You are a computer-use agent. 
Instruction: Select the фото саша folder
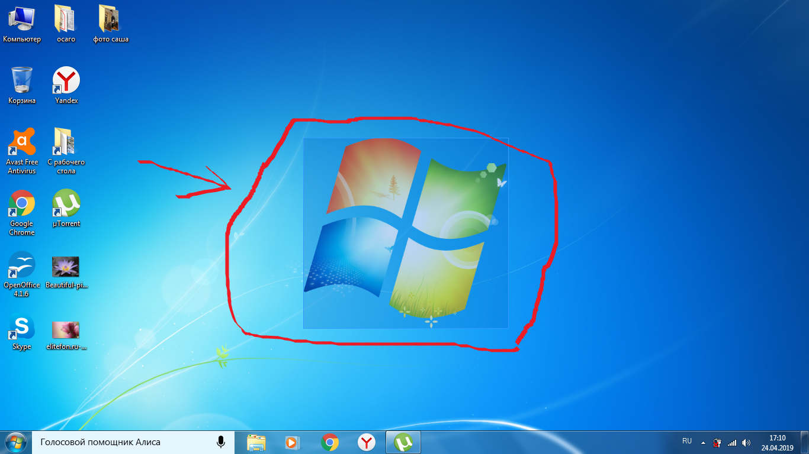tap(111, 24)
